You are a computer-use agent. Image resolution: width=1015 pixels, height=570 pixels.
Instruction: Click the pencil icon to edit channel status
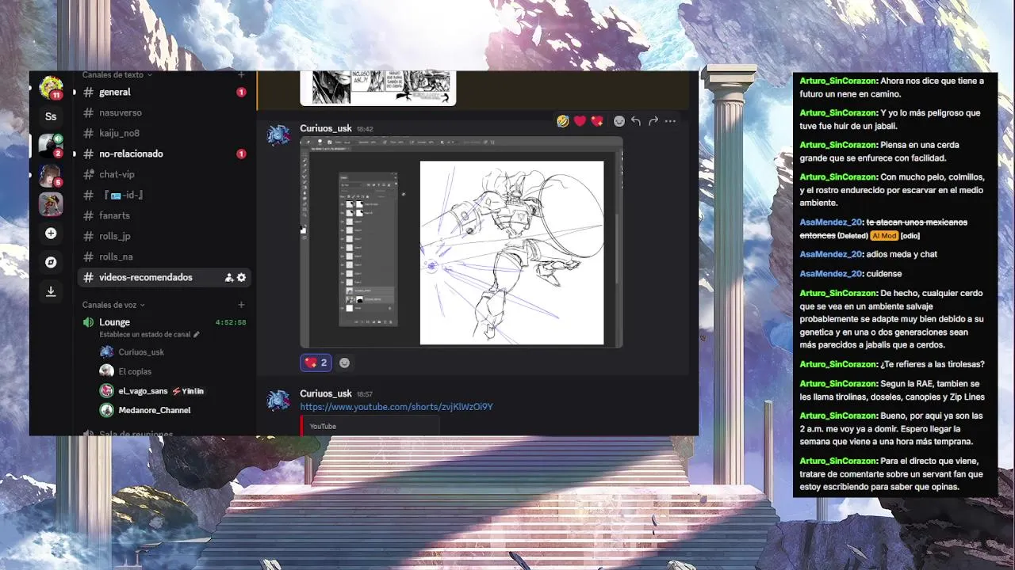(x=197, y=334)
